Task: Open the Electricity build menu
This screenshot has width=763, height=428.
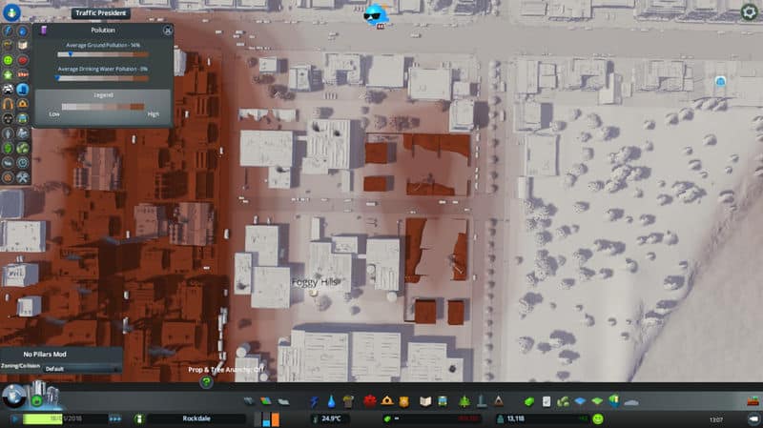Action: (316, 401)
